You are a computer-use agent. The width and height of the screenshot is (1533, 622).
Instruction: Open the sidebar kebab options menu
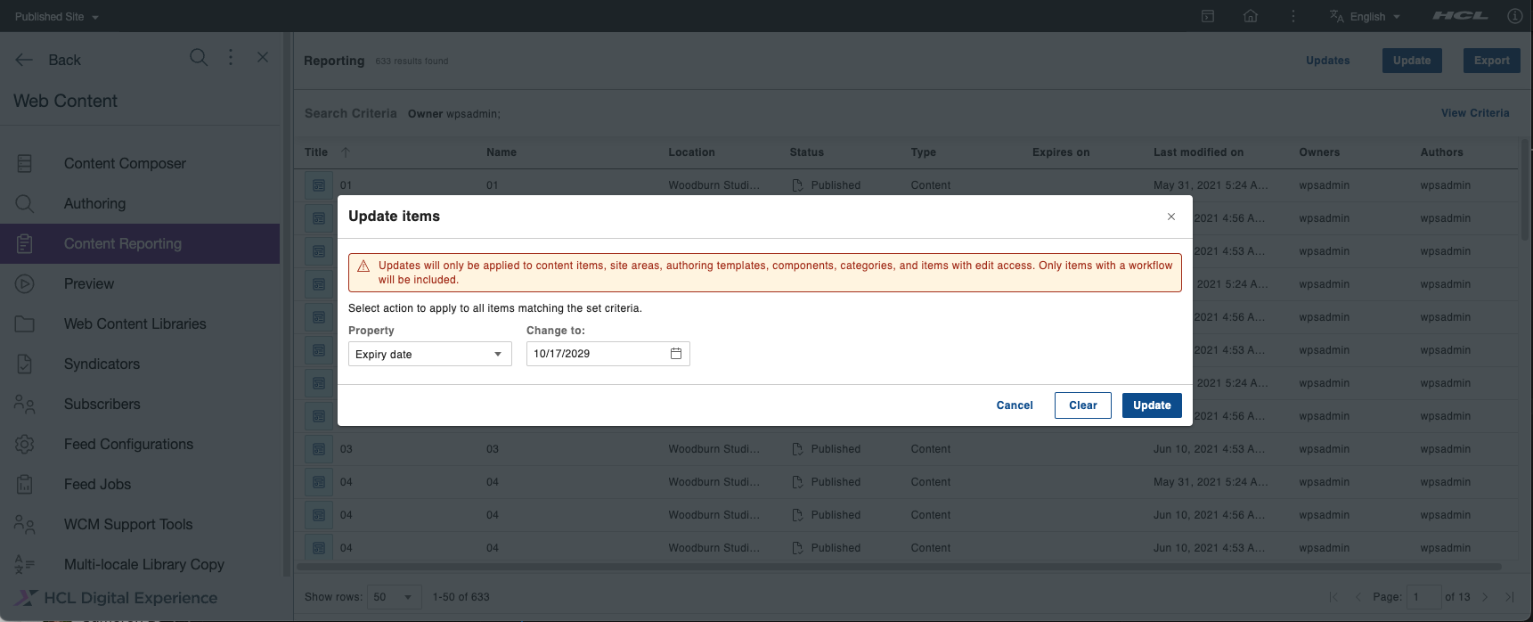[x=231, y=58]
